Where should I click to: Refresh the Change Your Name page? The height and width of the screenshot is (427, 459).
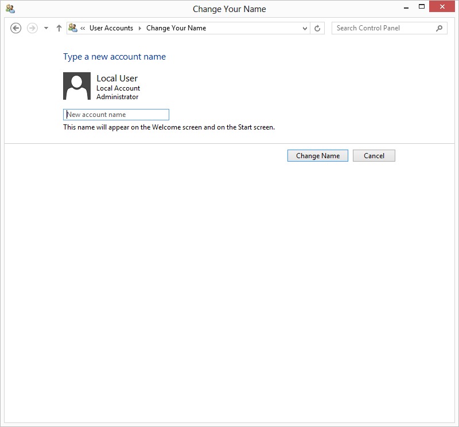(x=318, y=28)
